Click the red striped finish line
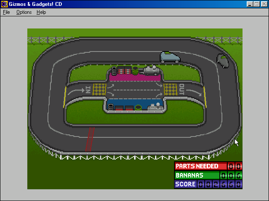This screenshot has height=201, width=269. tap(90, 139)
